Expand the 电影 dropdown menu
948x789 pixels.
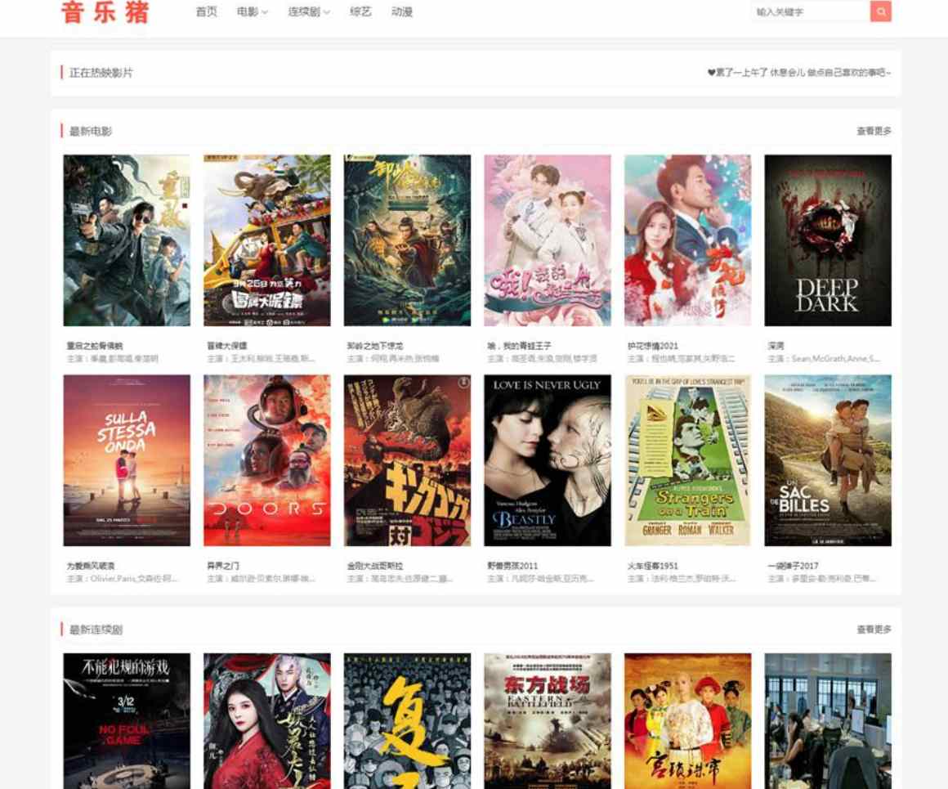pyautogui.click(x=252, y=11)
